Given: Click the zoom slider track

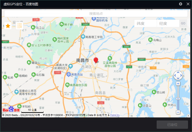Looking at the screenshot, I should (x=178, y=98).
